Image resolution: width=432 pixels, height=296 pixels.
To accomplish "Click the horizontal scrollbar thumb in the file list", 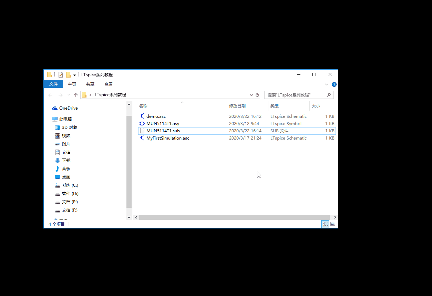I will click(234, 217).
